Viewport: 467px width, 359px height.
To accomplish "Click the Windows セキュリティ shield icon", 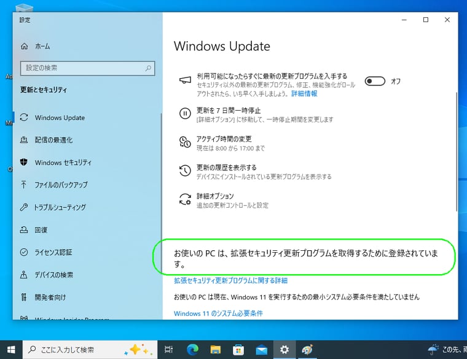I will pyautogui.click(x=24, y=162).
